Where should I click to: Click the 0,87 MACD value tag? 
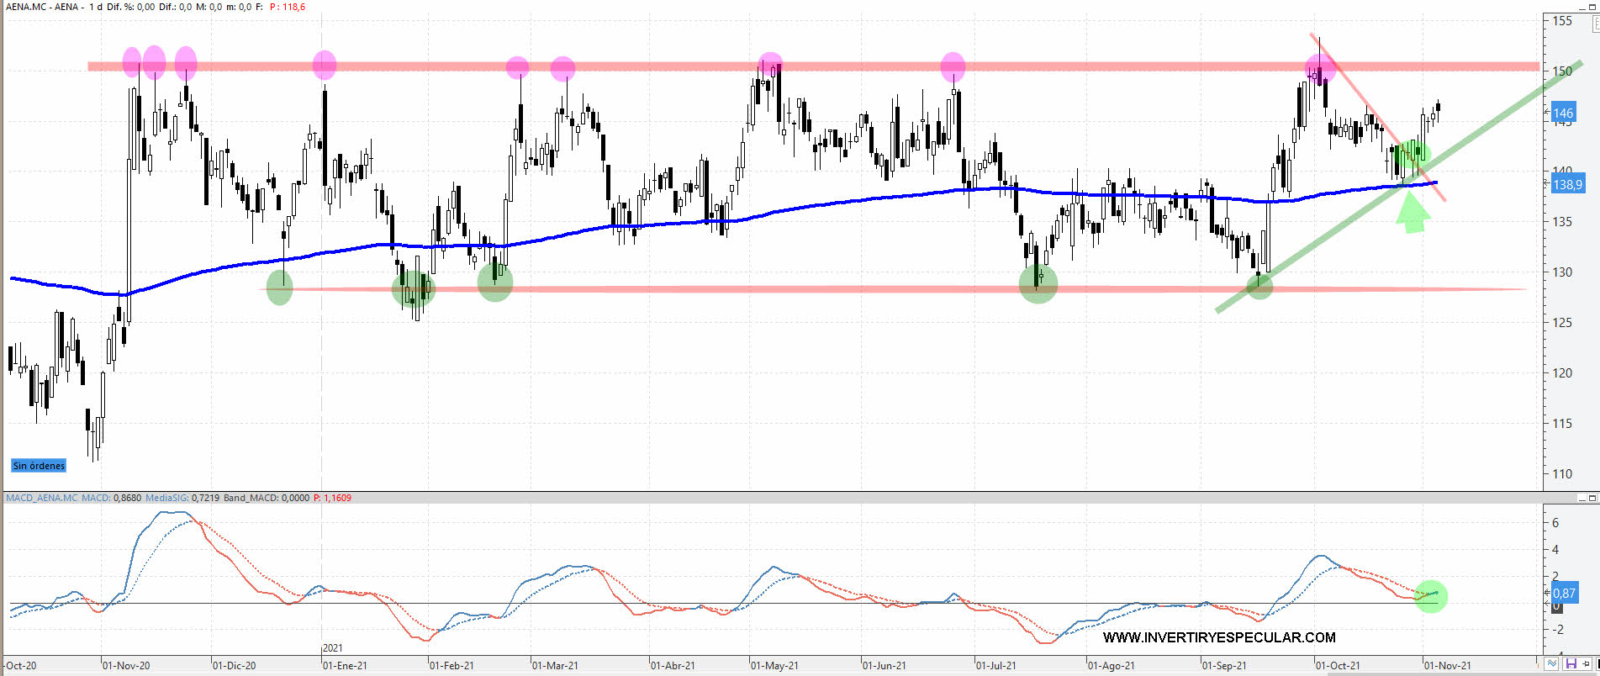(1564, 593)
